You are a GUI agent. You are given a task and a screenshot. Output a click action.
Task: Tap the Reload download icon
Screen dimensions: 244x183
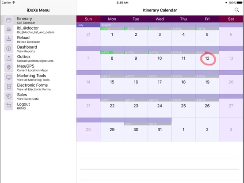click(9, 39)
